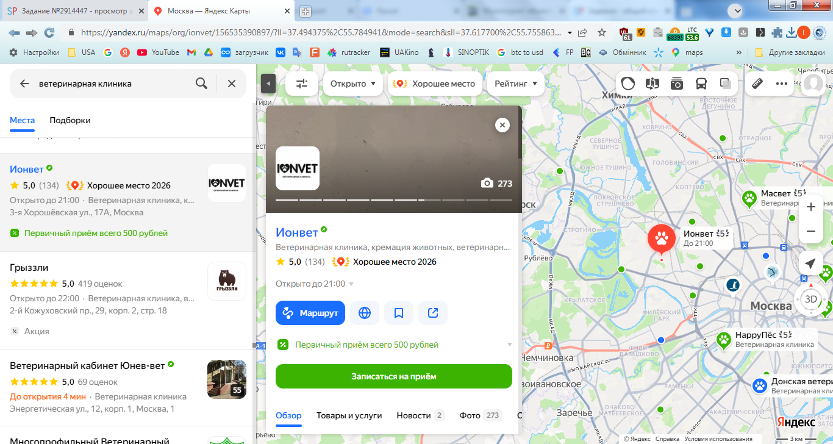Open the address bar URL history dropdown
This screenshot has height=444, width=833.
point(570,32)
